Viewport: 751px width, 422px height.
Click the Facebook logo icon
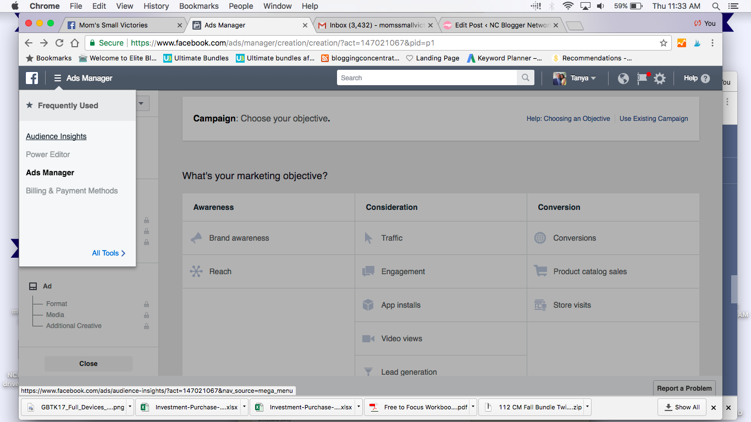coord(32,78)
